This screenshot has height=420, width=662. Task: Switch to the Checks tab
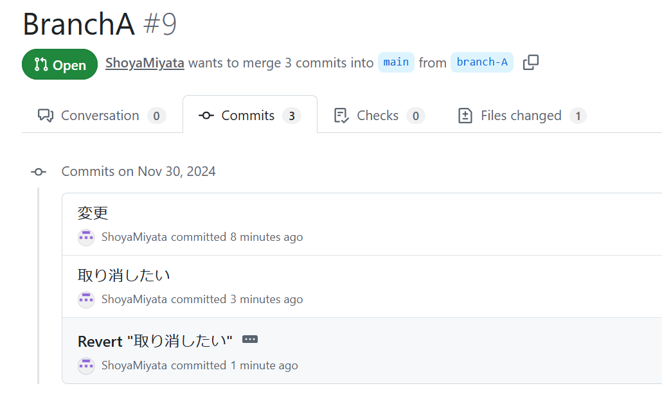379,116
